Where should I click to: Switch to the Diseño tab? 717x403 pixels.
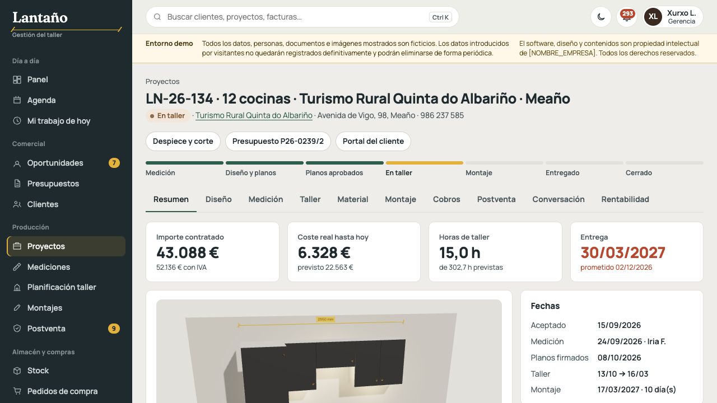point(218,199)
